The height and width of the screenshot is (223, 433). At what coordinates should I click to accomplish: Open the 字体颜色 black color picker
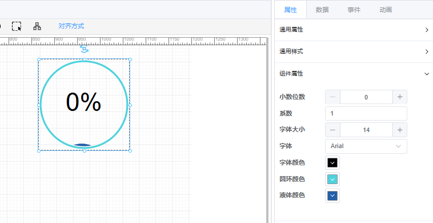(332, 163)
